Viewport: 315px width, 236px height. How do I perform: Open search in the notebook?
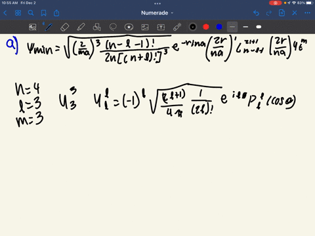click(31, 13)
